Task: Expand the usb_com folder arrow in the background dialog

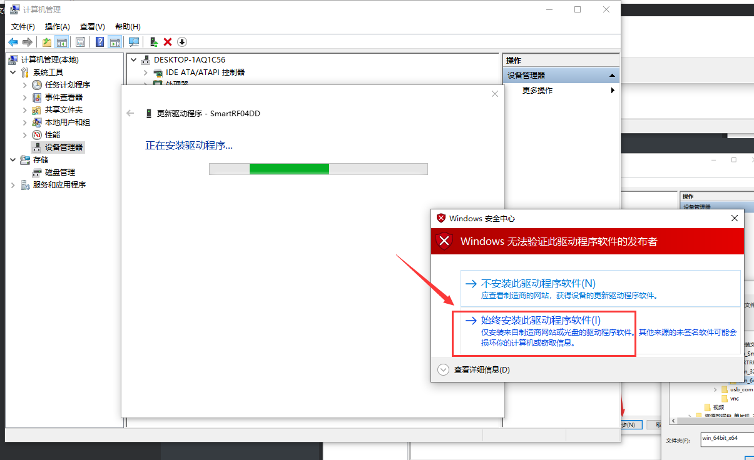Action: point(715,389)
